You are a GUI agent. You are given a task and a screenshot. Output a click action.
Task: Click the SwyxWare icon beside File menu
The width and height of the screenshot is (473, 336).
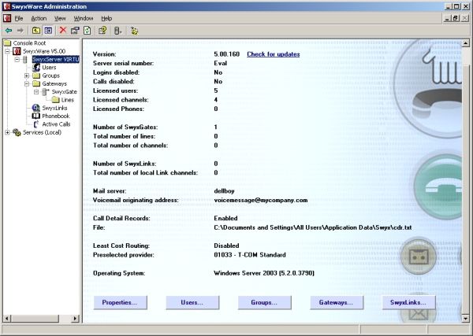coord(7,18)
